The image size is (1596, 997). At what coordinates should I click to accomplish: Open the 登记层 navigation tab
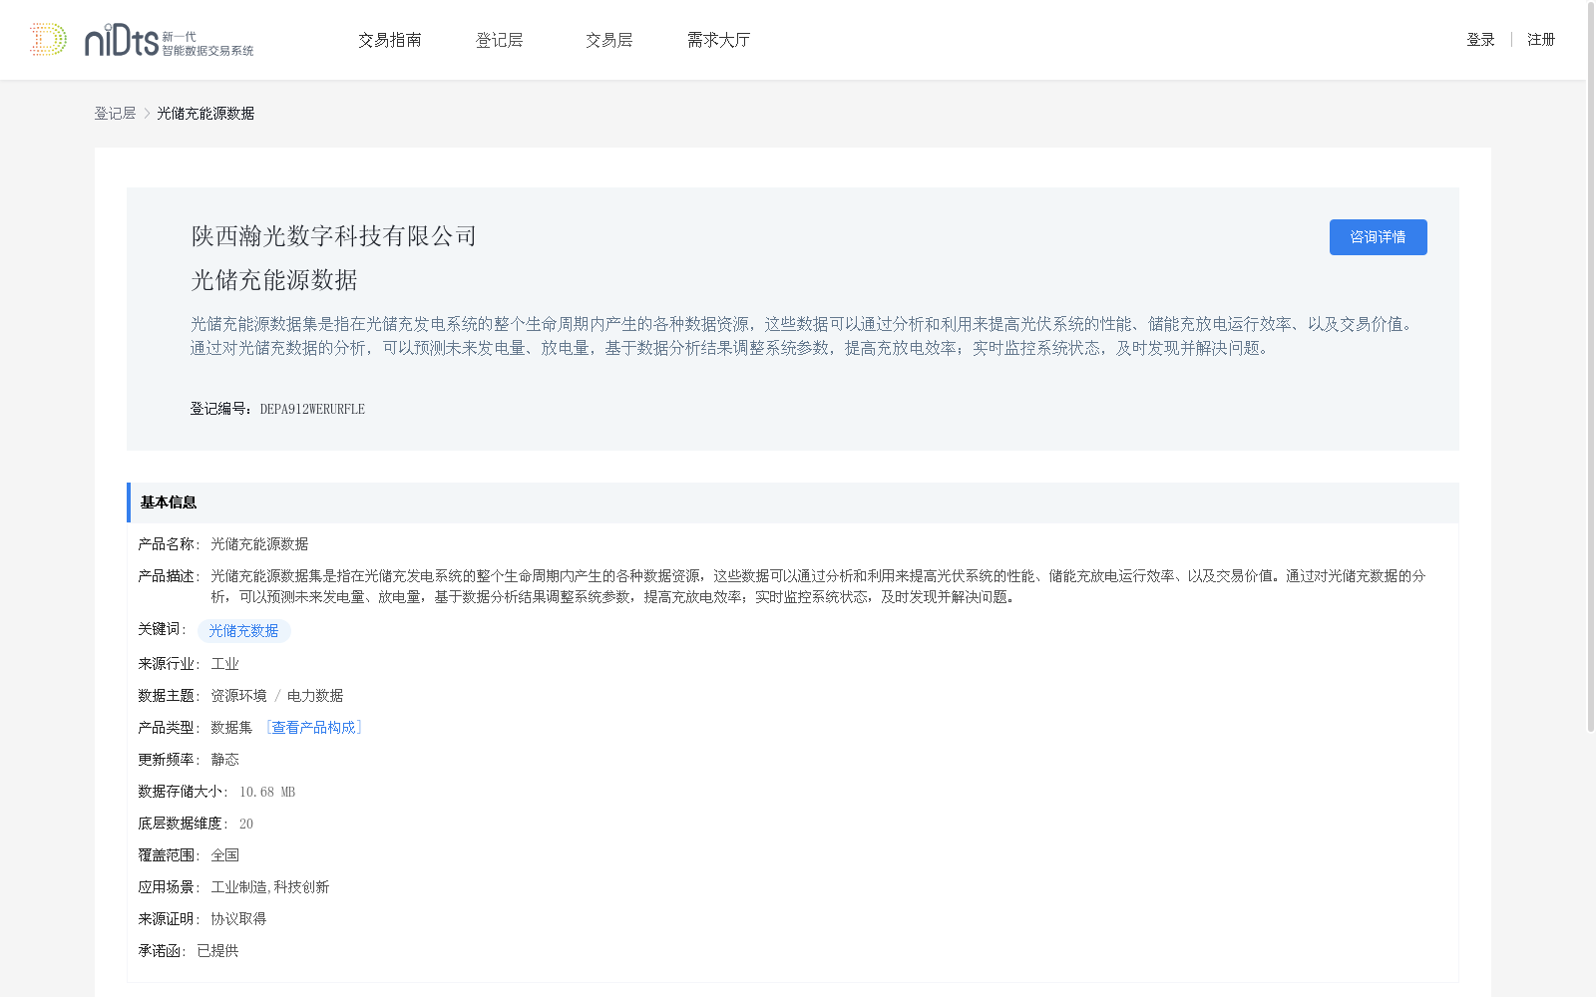(500, 40)
